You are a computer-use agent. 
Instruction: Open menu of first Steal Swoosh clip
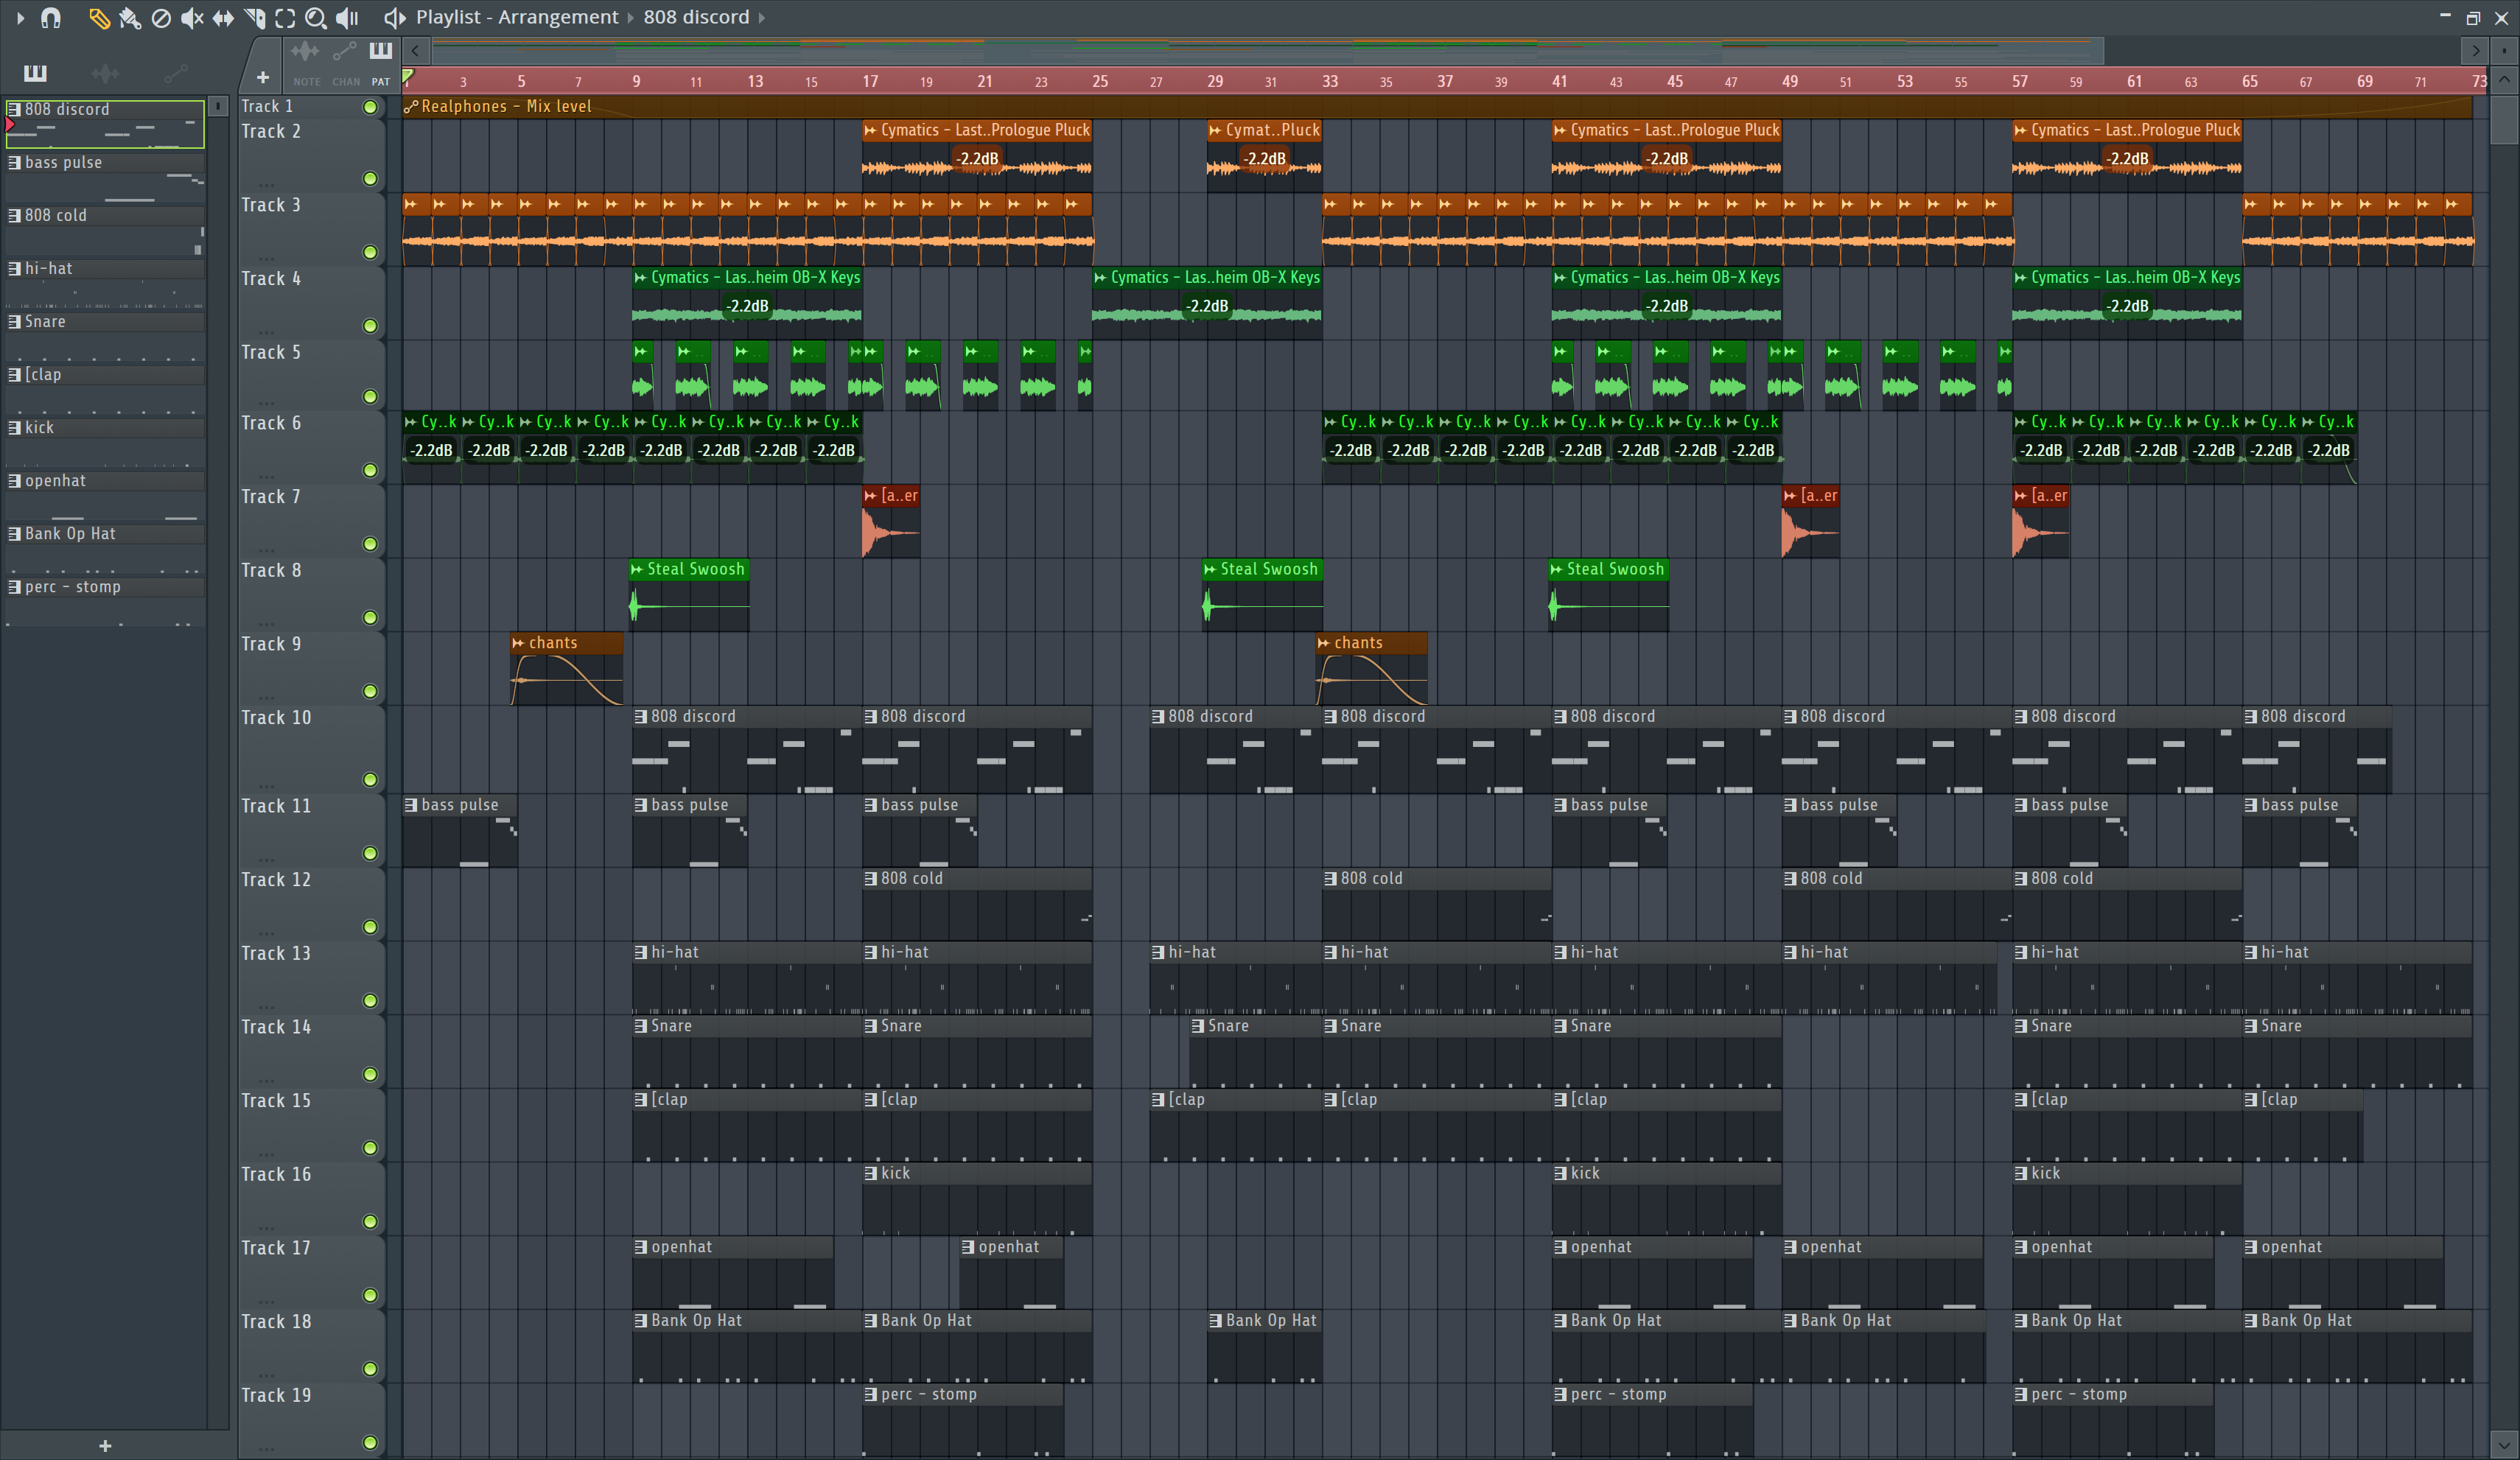[x=637, y=569]
